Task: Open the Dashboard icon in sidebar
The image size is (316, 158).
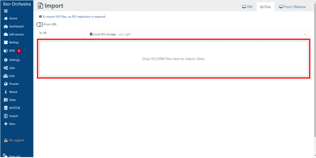Action: 6,27
